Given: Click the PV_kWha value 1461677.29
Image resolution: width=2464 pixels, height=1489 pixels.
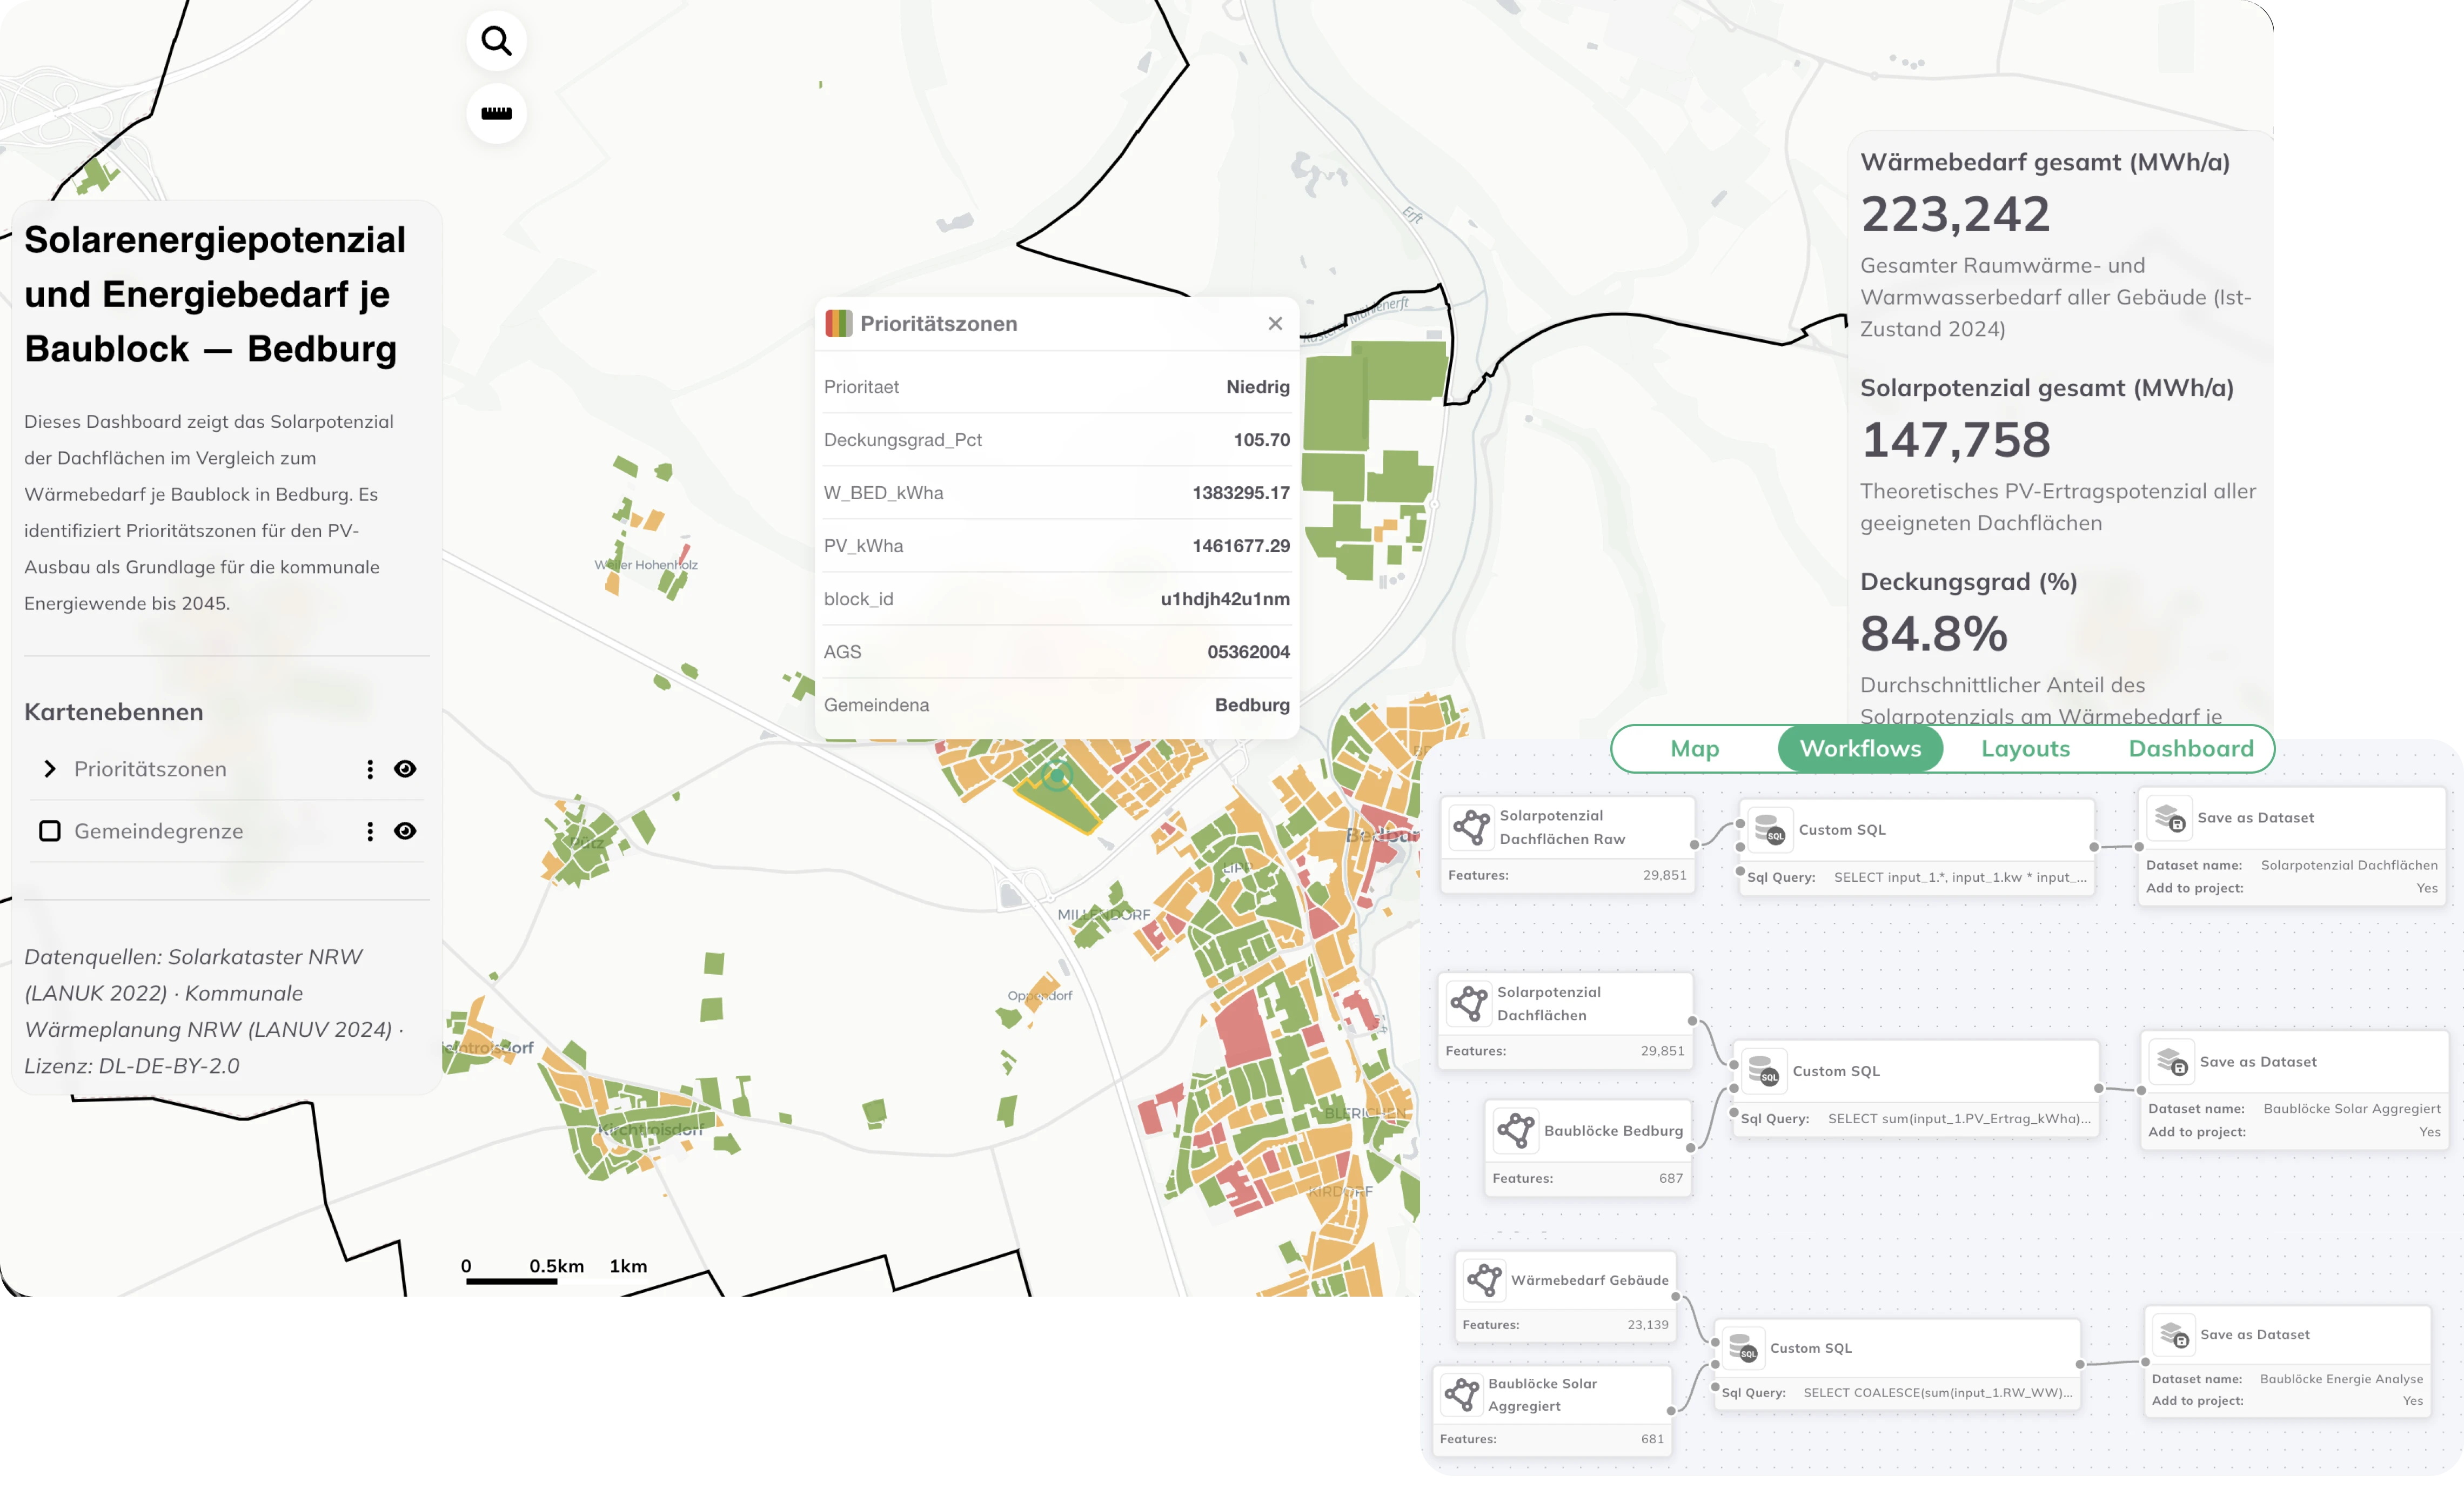Looking at the screenshot, I should (x=1241, y=546).
